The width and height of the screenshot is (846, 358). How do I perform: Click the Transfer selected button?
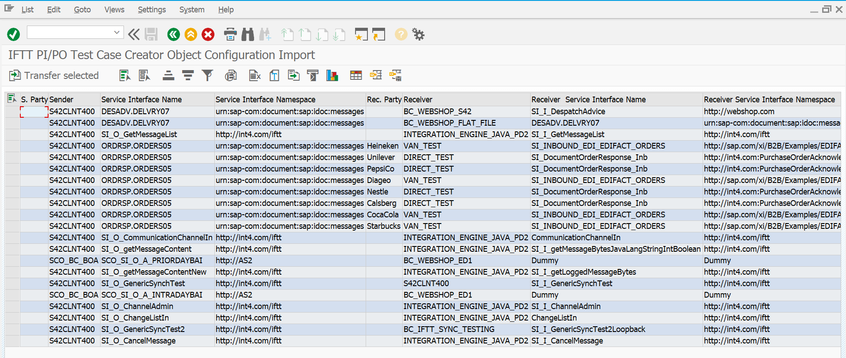(54, 76)
